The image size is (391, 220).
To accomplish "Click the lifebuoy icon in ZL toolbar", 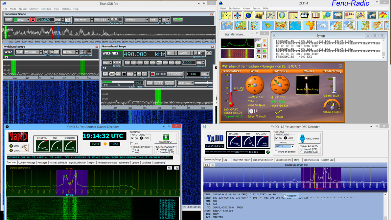I will pos(237,15).
